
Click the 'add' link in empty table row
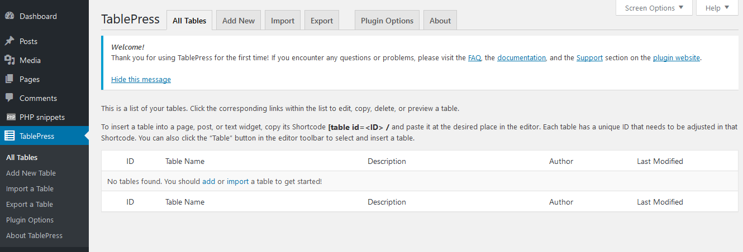pos(209,181)
